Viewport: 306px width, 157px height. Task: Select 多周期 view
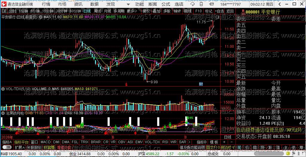pyautogui.click(x=119, y=11)
